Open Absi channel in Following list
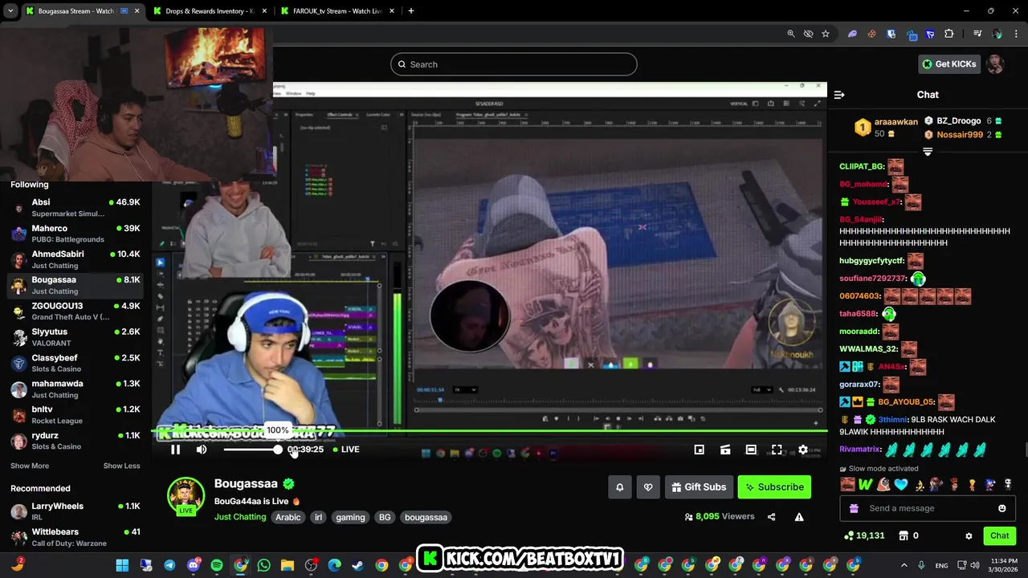The width and height of the screenshot is (1028, 578). (x=75, y=207)
